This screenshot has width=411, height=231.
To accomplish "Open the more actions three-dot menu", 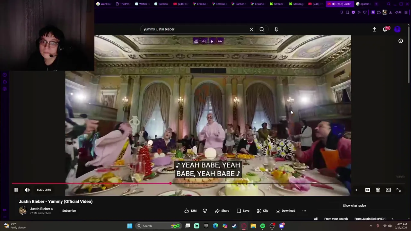I will coord(304,211).
